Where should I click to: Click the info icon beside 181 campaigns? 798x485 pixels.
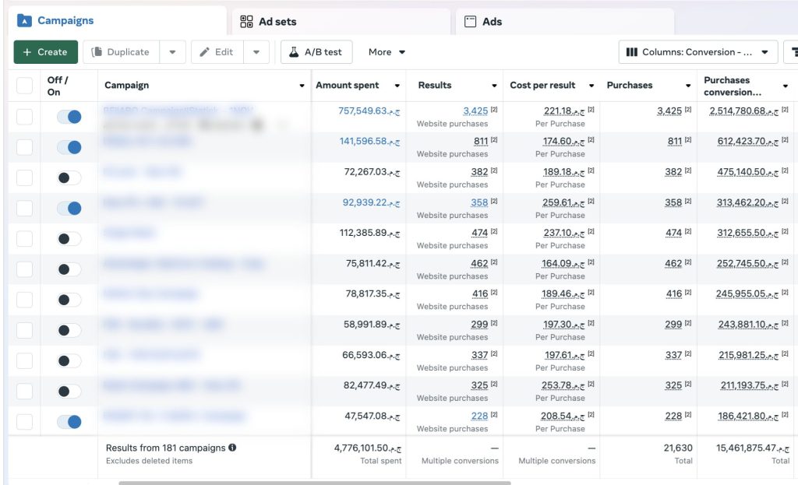pos(232,448)
